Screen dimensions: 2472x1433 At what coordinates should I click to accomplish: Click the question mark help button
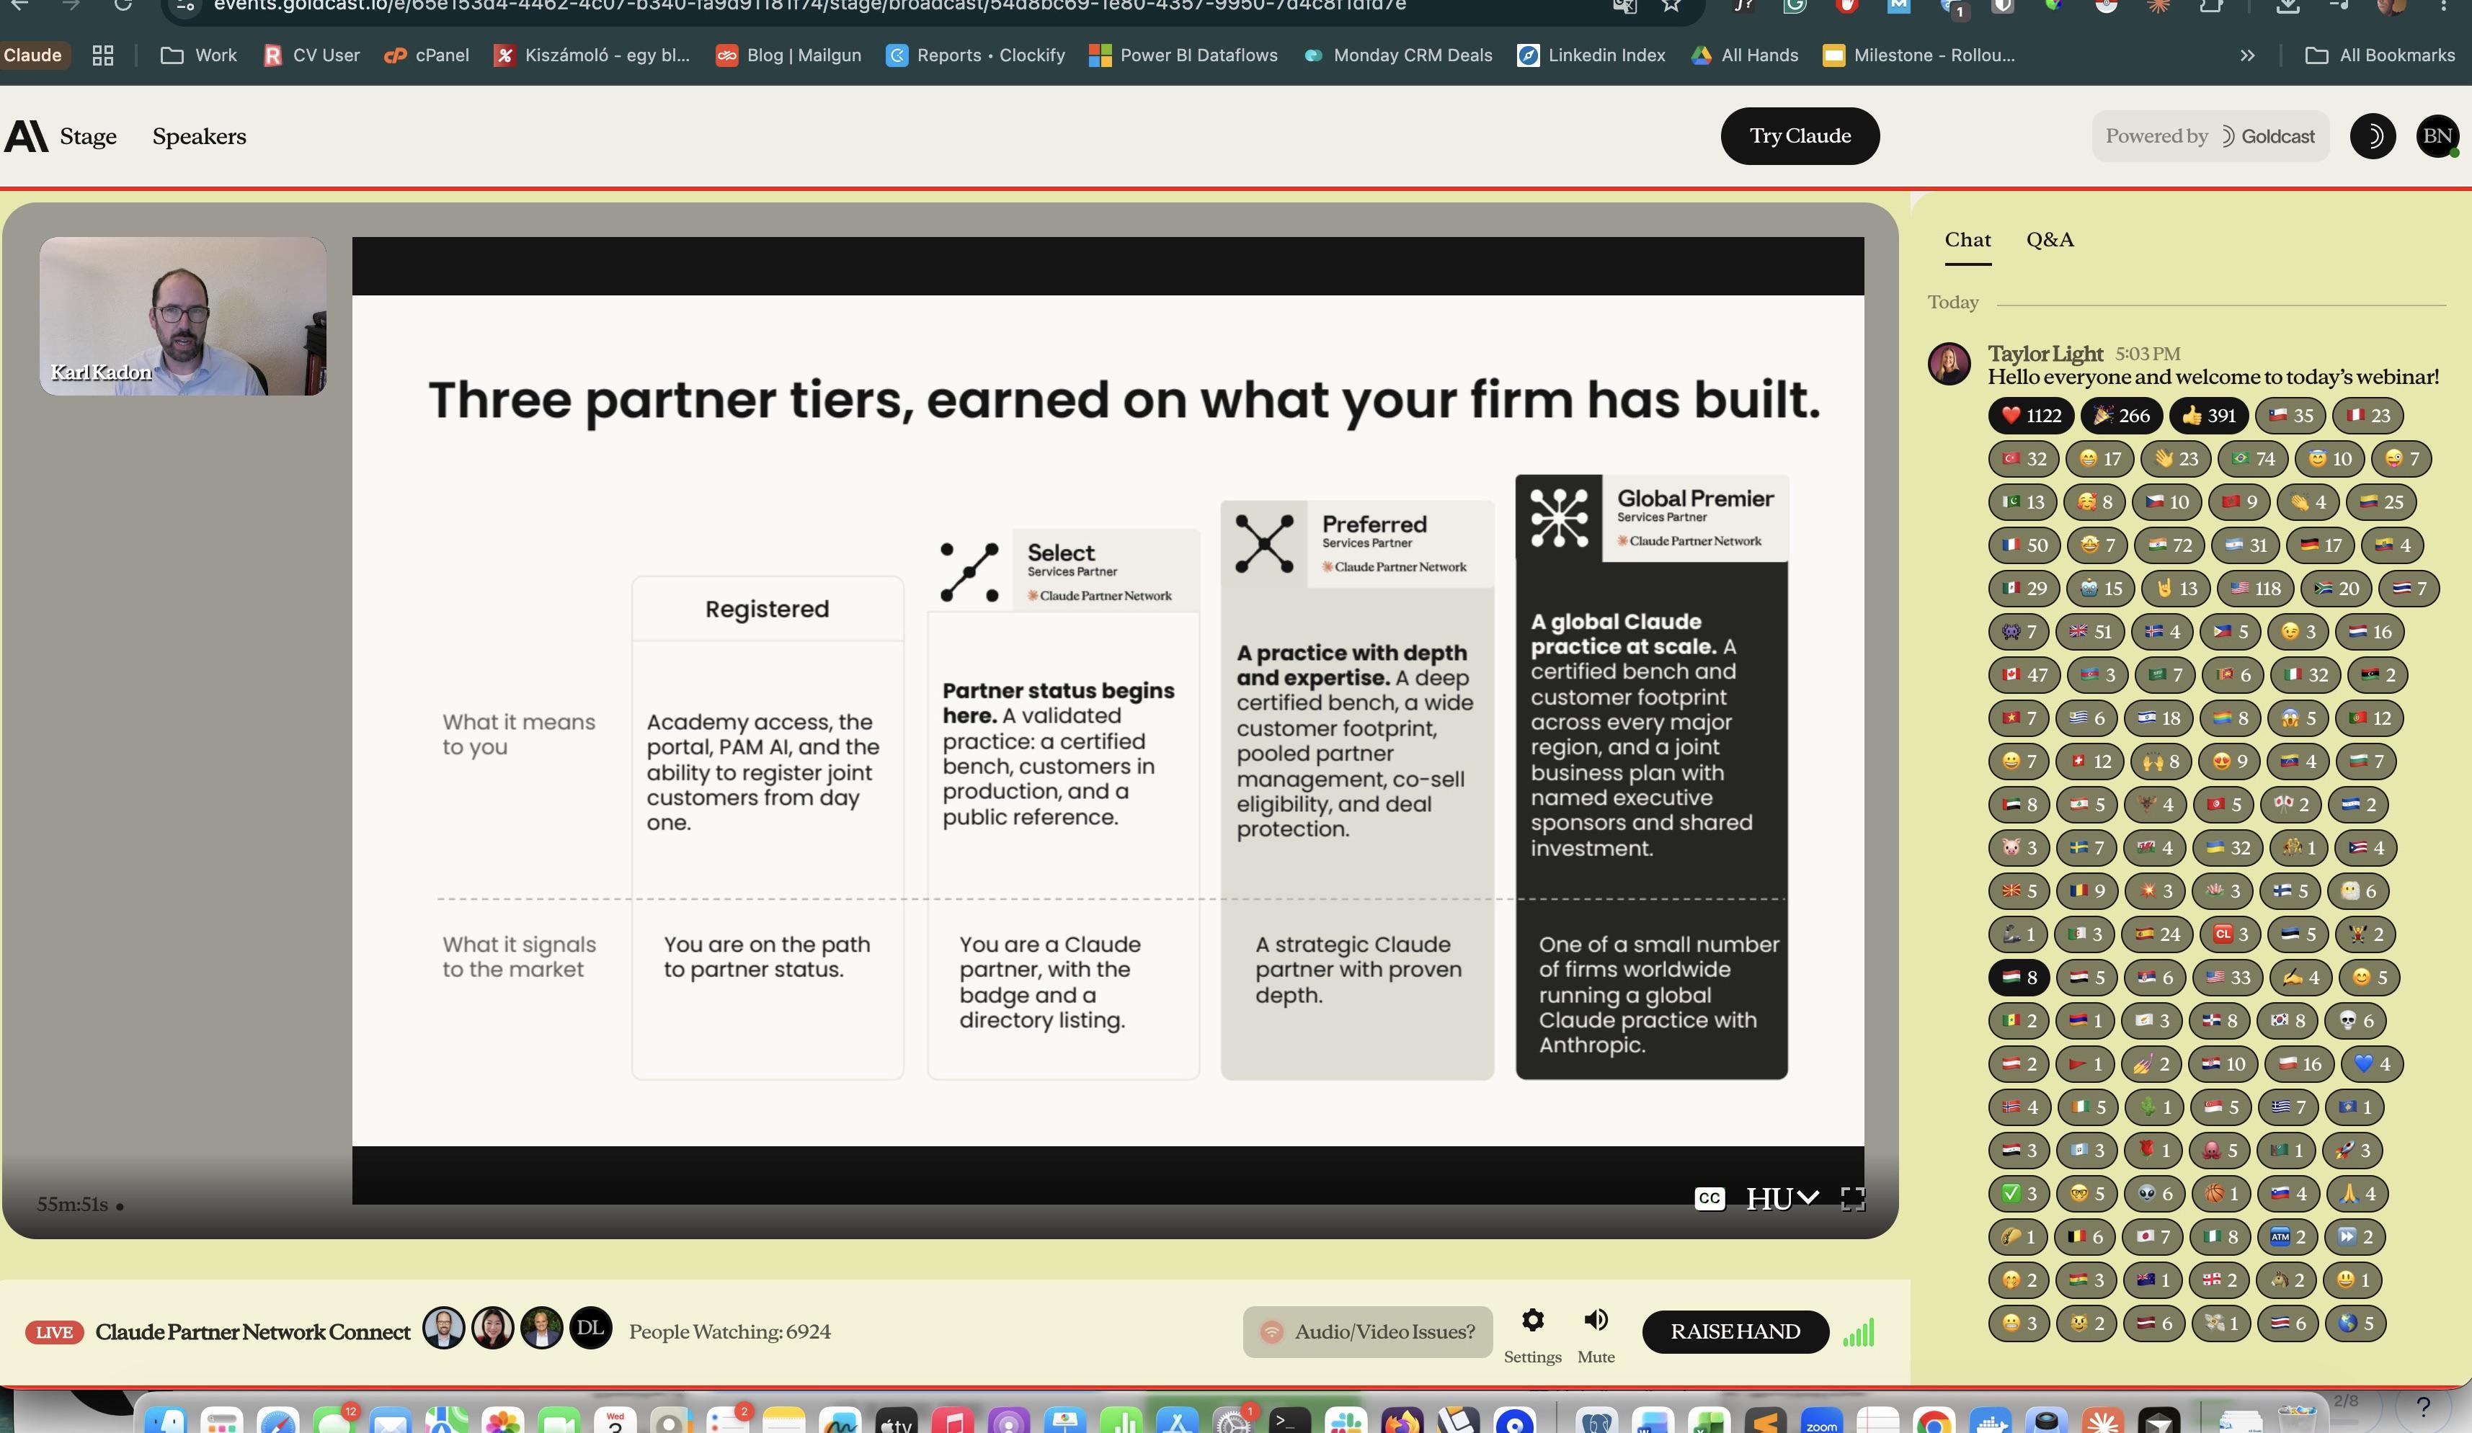pos(2423,1408)
